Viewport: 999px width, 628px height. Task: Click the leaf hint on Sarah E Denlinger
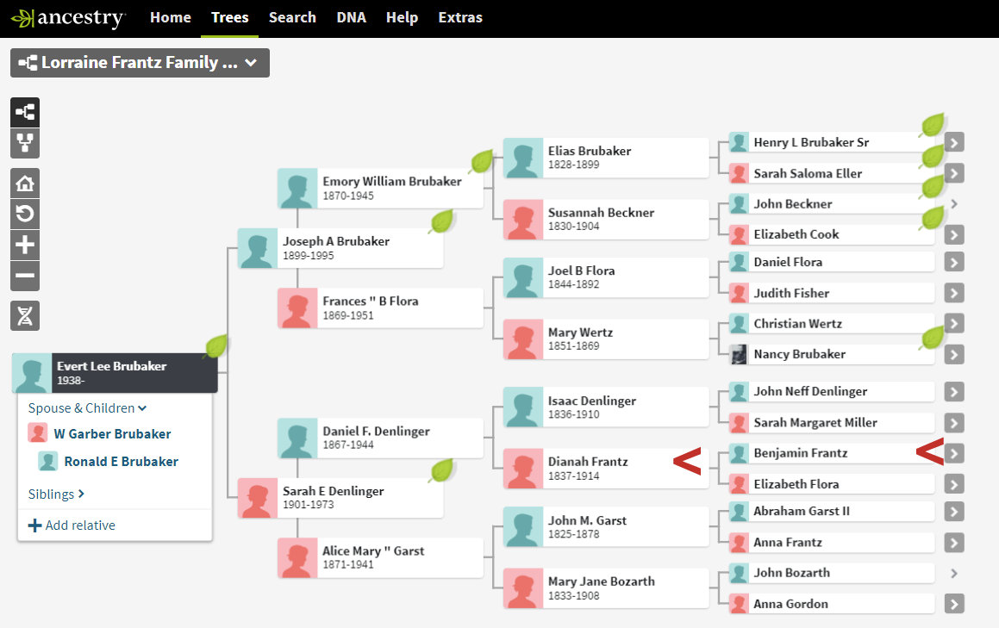tap(441, 470)
